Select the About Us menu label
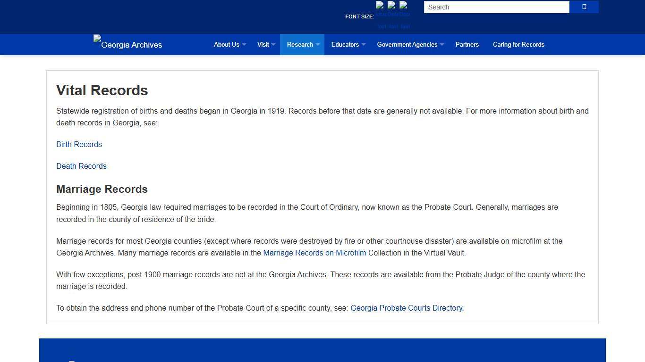 pyautogui.click(x=227, y=44)
